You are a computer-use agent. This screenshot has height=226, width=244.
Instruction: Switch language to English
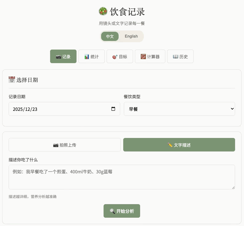[x=131, y=36]
